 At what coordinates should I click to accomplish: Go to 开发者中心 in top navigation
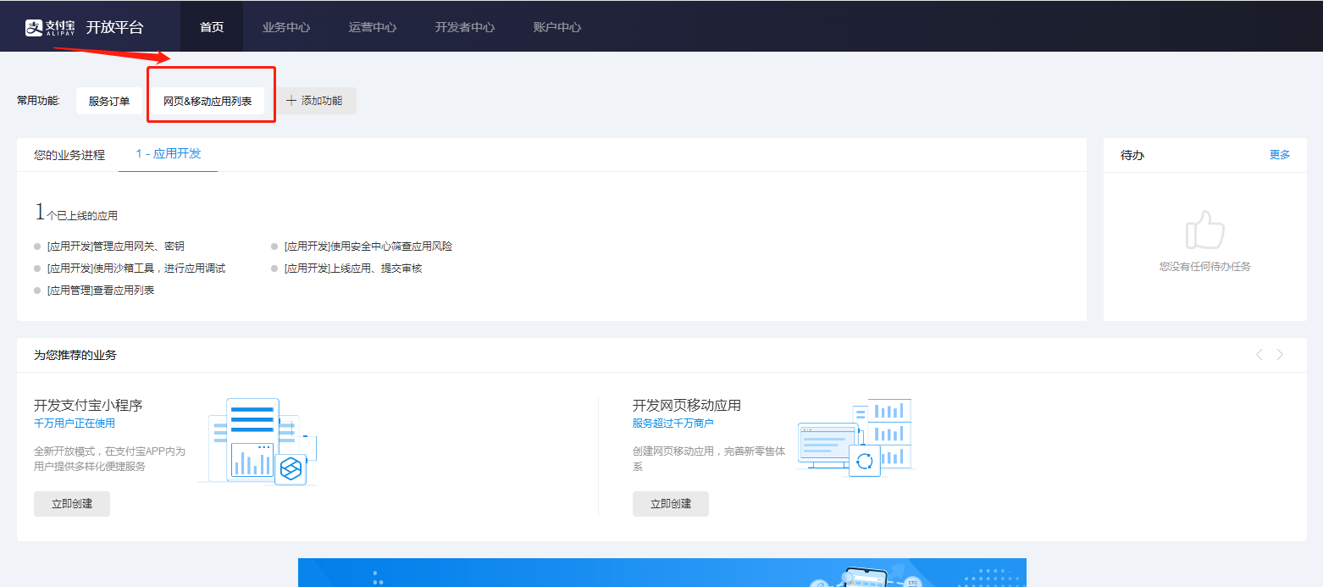coord(465,27)
